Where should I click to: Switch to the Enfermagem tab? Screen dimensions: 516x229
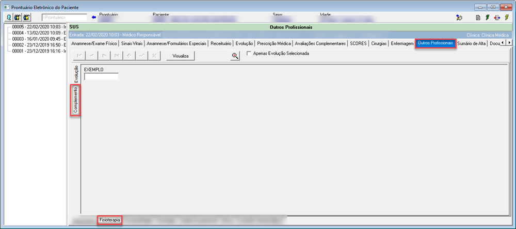click(x=402, y=43)
